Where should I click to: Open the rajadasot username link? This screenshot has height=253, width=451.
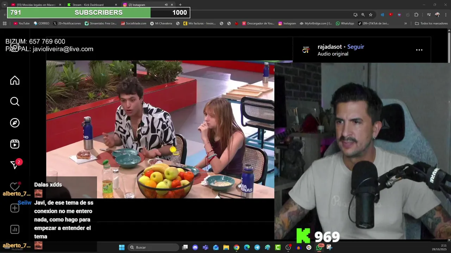point(329,47)
